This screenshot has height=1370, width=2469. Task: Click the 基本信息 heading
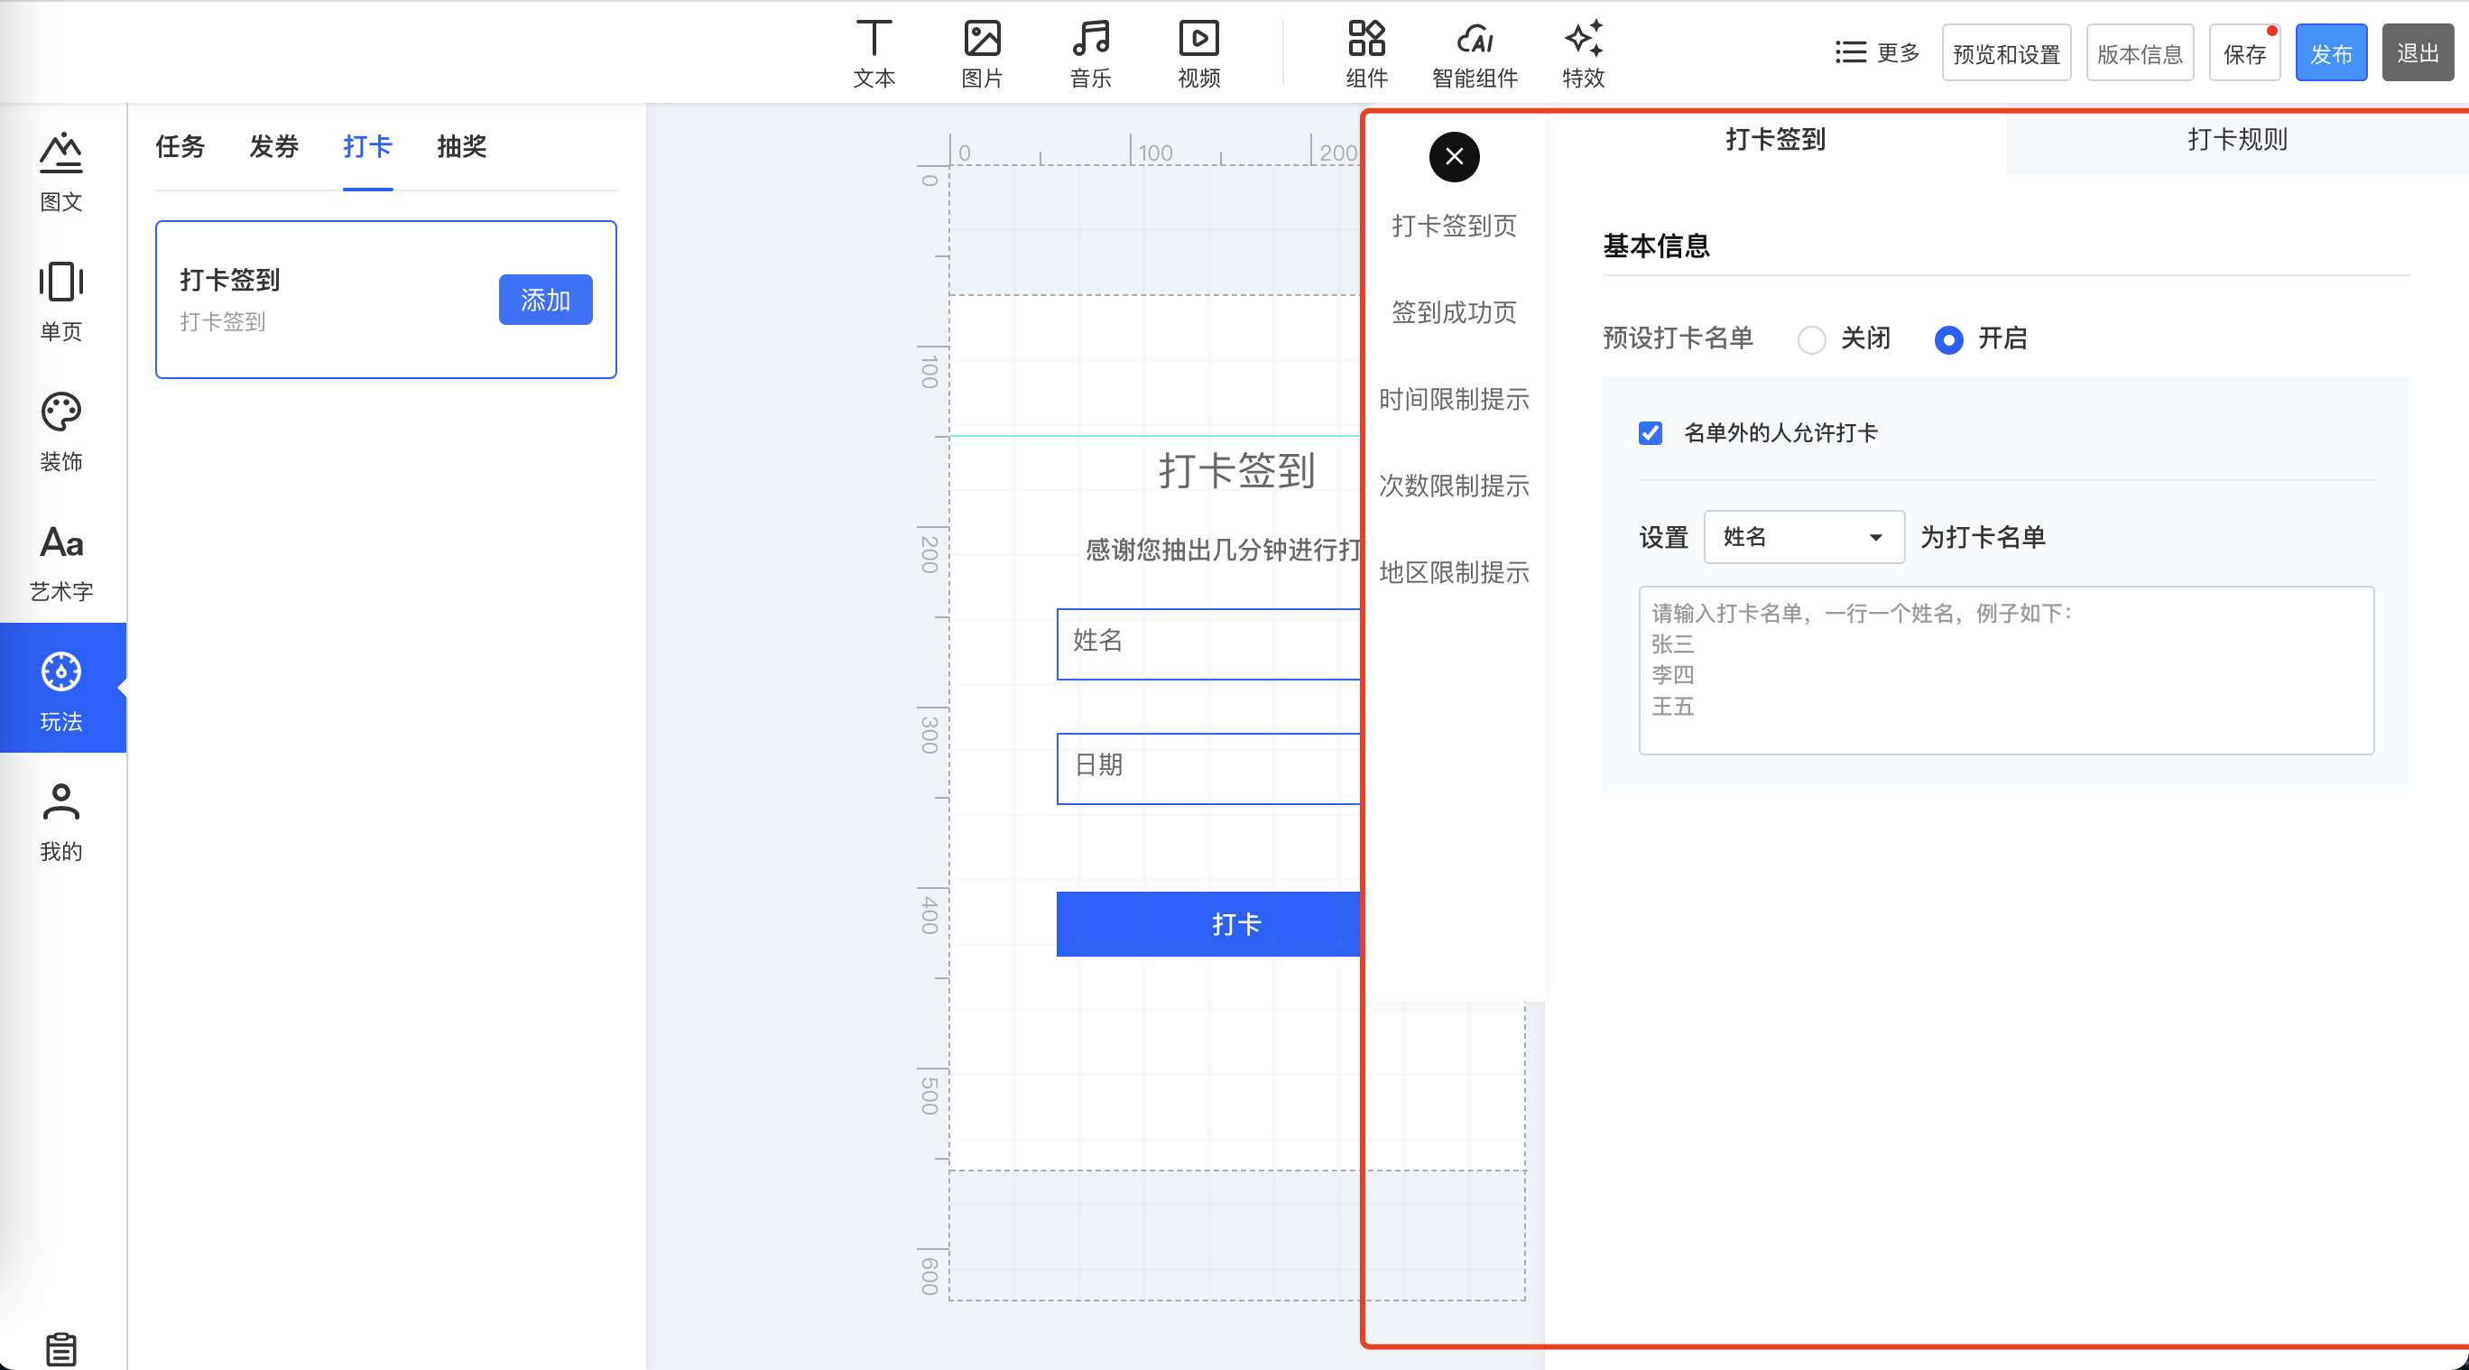(x=1655, y=245)
